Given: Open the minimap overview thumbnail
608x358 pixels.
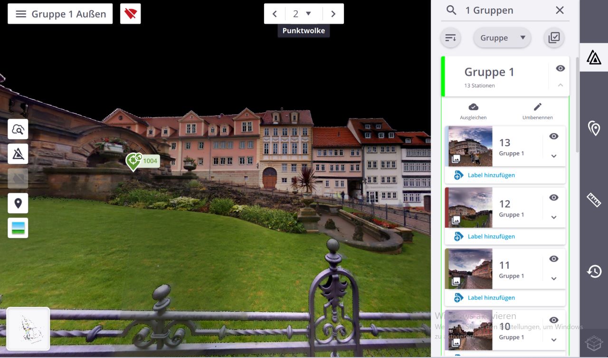Looking at the screenshot, I should (28, 329).
